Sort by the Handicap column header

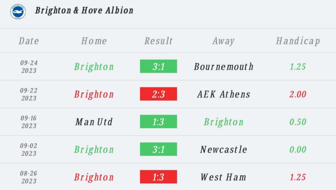pyautogui.click(x=298, y=41)
